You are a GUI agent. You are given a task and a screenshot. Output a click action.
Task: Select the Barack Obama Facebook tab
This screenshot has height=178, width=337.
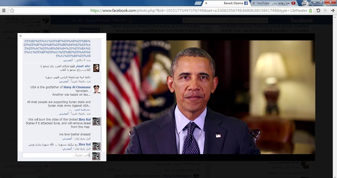click(x=232, y=3)
